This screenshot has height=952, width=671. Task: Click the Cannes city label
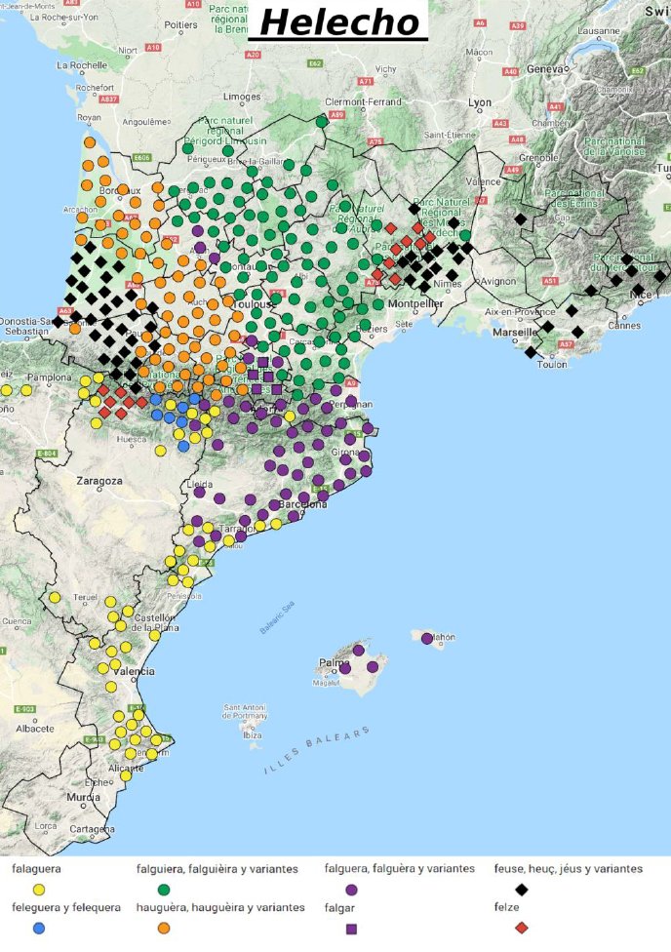click(x=624, y=326)
